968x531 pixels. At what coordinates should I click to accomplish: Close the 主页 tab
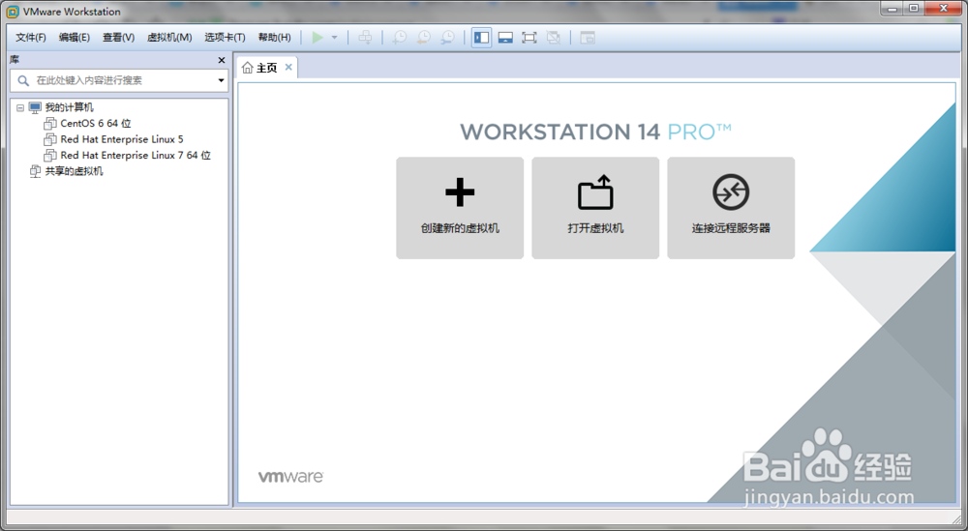288,68
